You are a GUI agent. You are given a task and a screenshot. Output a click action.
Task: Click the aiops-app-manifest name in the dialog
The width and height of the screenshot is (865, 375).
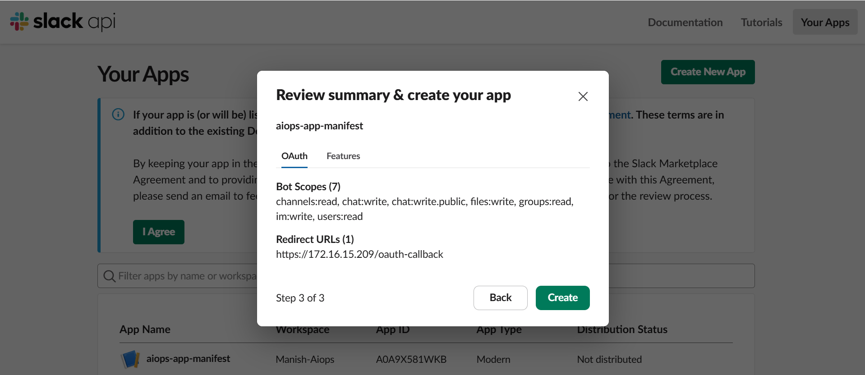point(319,126)
